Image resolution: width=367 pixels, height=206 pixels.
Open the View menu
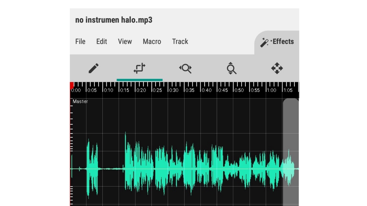125,42
